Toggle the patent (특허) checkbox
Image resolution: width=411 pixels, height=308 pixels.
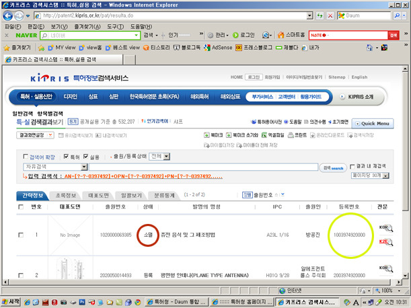[66, 157]
